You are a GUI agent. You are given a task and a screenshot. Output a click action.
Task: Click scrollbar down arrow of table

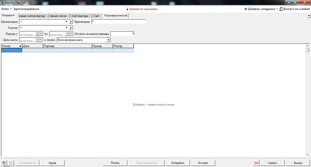point(308,155)
